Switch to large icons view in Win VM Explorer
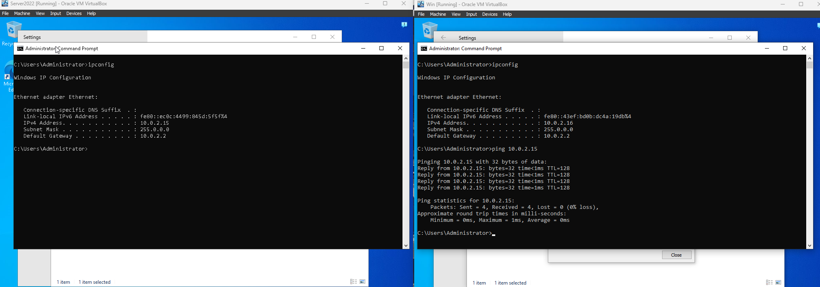Screen dimensions: 820x287 pos(778,283)
